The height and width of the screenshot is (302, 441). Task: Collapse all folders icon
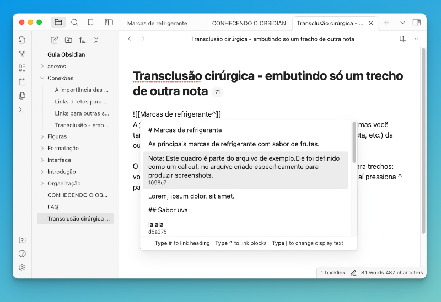tap(96, 40)
